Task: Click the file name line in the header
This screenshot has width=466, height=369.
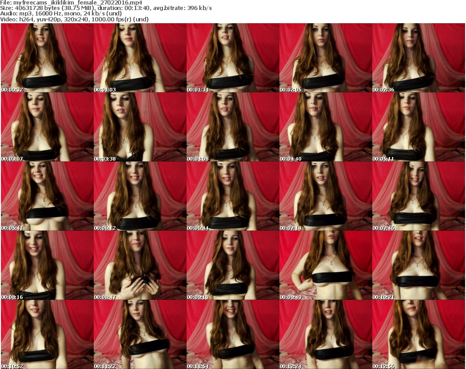Action: [71, 3]
